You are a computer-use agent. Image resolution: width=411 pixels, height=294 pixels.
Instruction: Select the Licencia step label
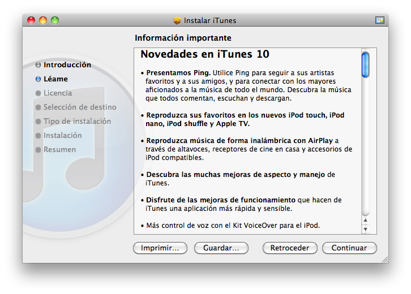[x=58, y=93]
